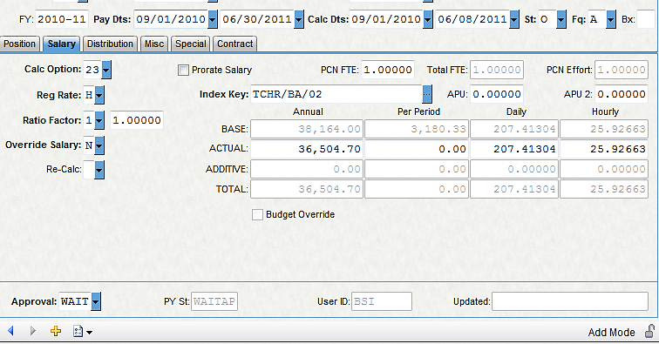Open the Reg Rate dropdown
This screenshot has width=659, height=344.
point(99,95)
